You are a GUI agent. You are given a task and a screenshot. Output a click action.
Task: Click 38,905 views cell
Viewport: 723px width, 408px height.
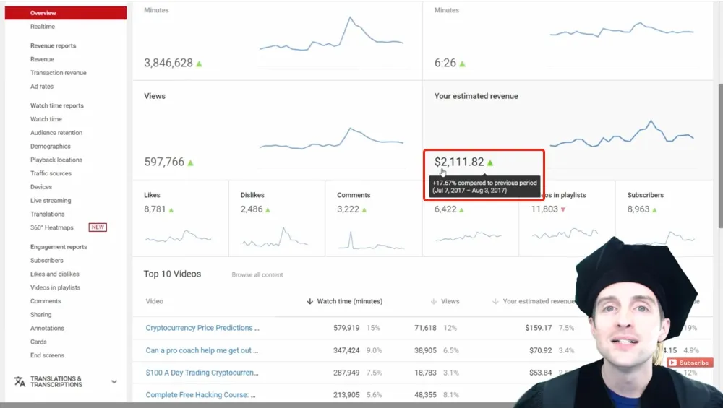[425, 350]
